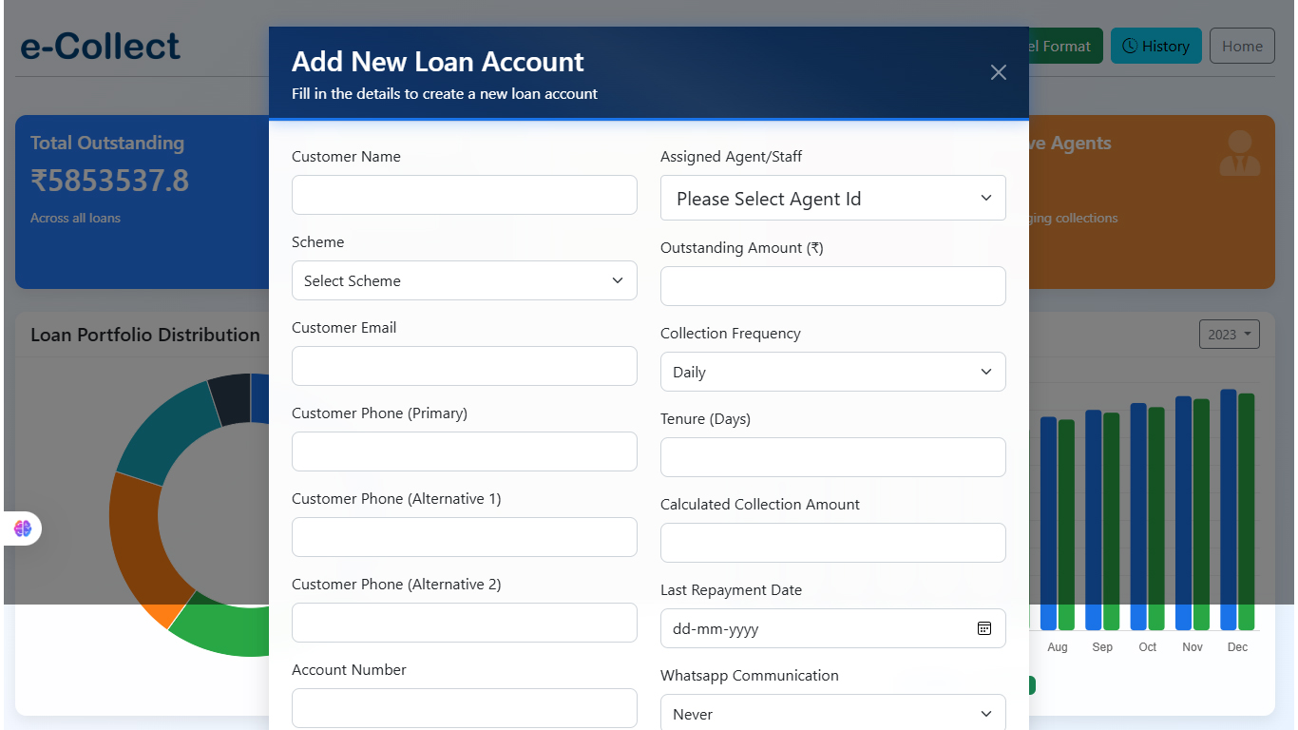Focus the Tenure (Days) field
The image size is (1298, 730).
(832, 457)
